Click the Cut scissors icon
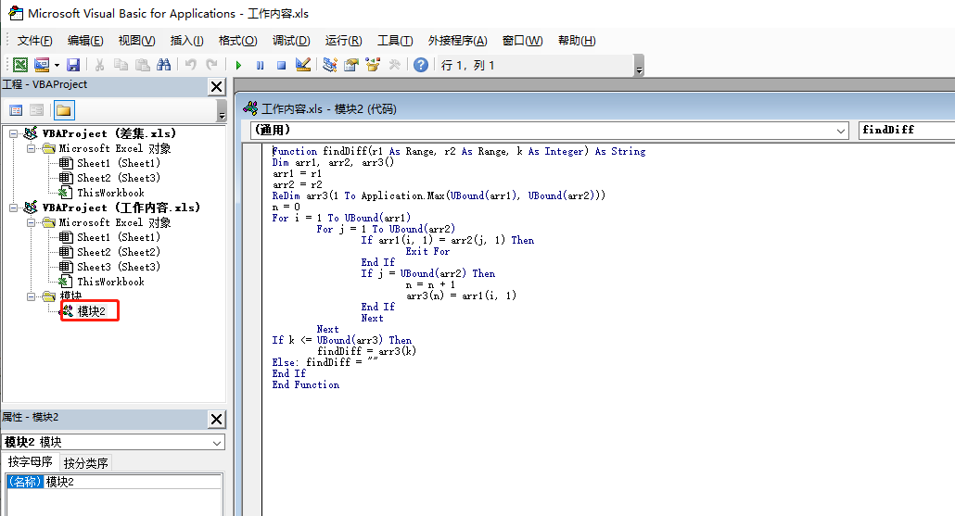The image size is (955, 516). [99, 65]
